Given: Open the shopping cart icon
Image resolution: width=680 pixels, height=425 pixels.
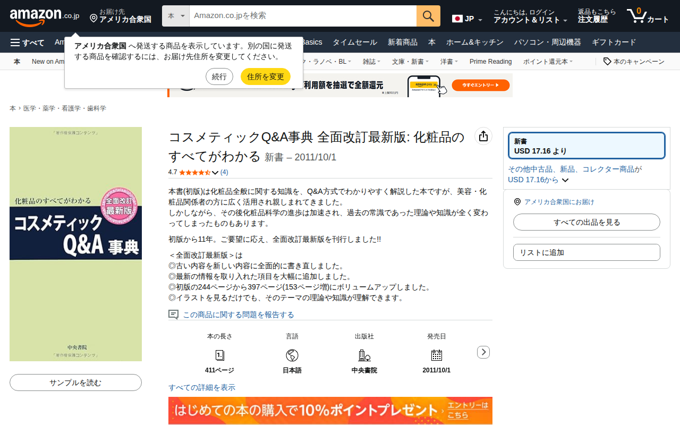Looking at the screenshot, I should click(x=636, y=16).
